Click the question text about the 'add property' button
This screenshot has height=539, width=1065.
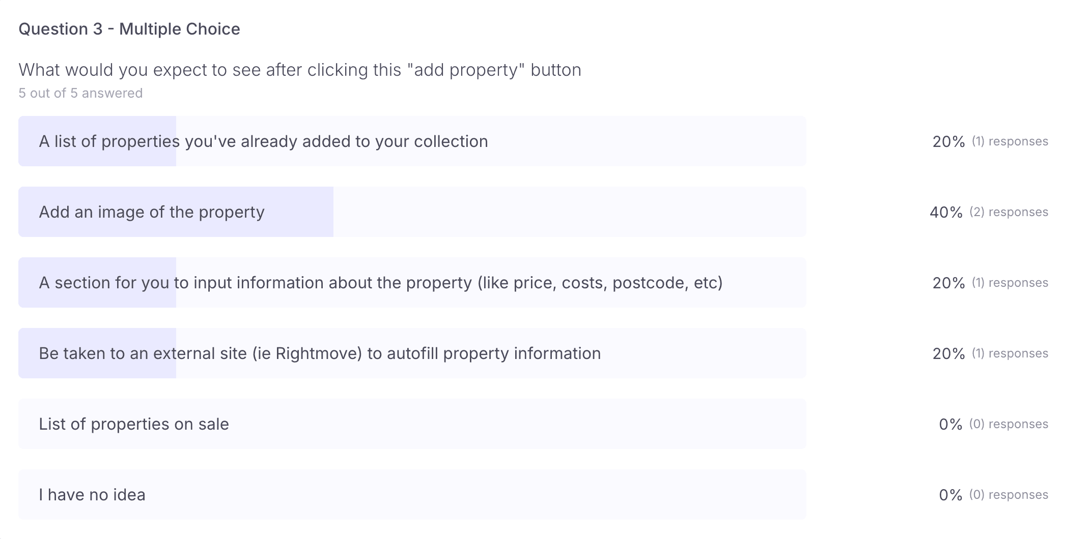point(300,70)
